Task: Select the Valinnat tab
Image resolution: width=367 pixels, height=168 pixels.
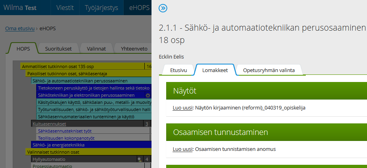Action: coord(96,49)
